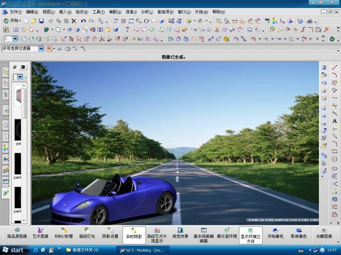Open the History clock sidebar tab
This screenshot has height=255, width=341.
(6, 125)
